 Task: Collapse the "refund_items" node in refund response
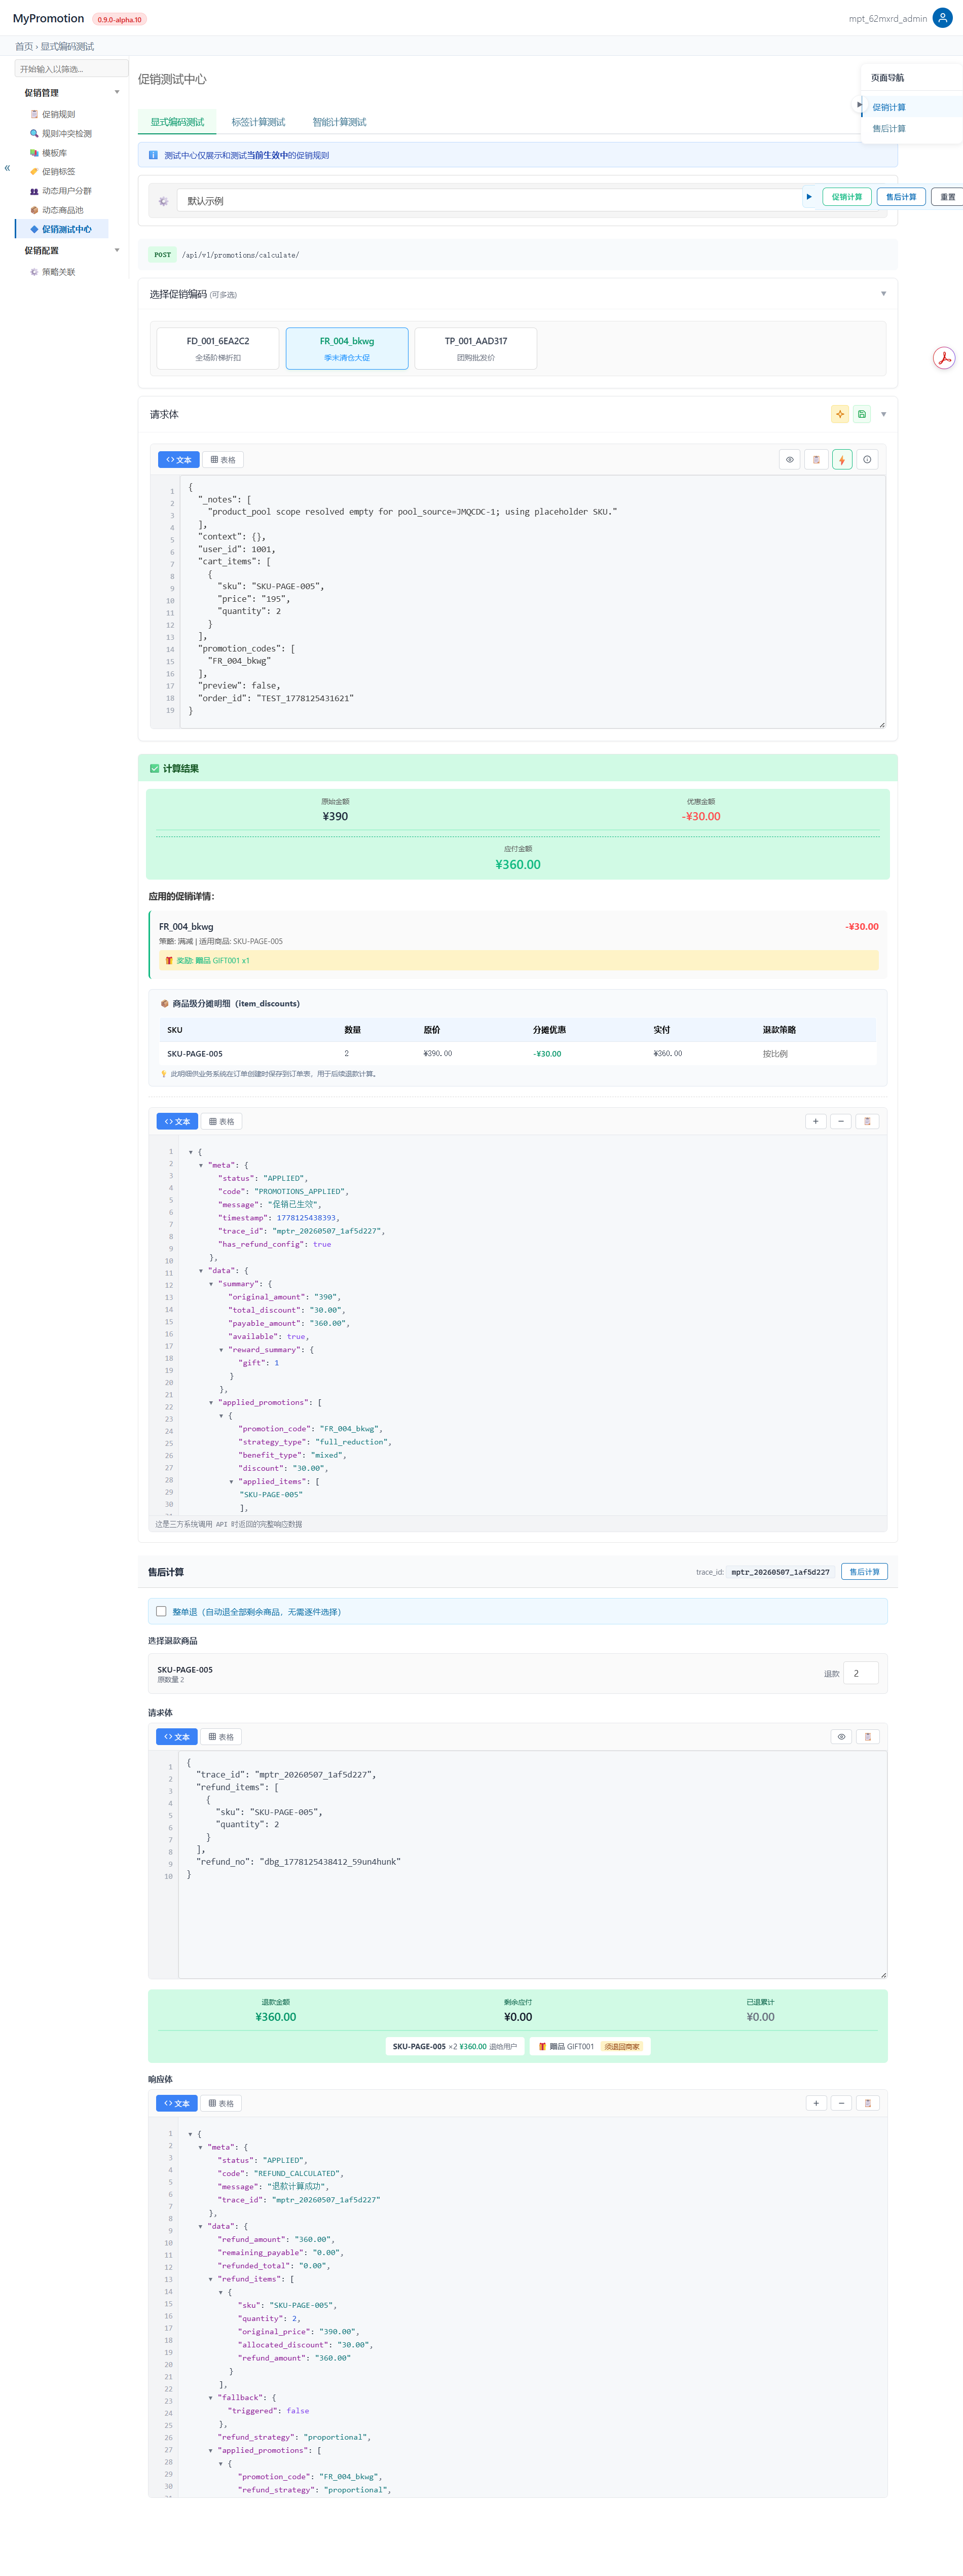tap(210, 2279)
